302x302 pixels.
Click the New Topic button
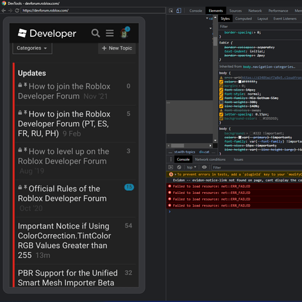click(117, 48)
